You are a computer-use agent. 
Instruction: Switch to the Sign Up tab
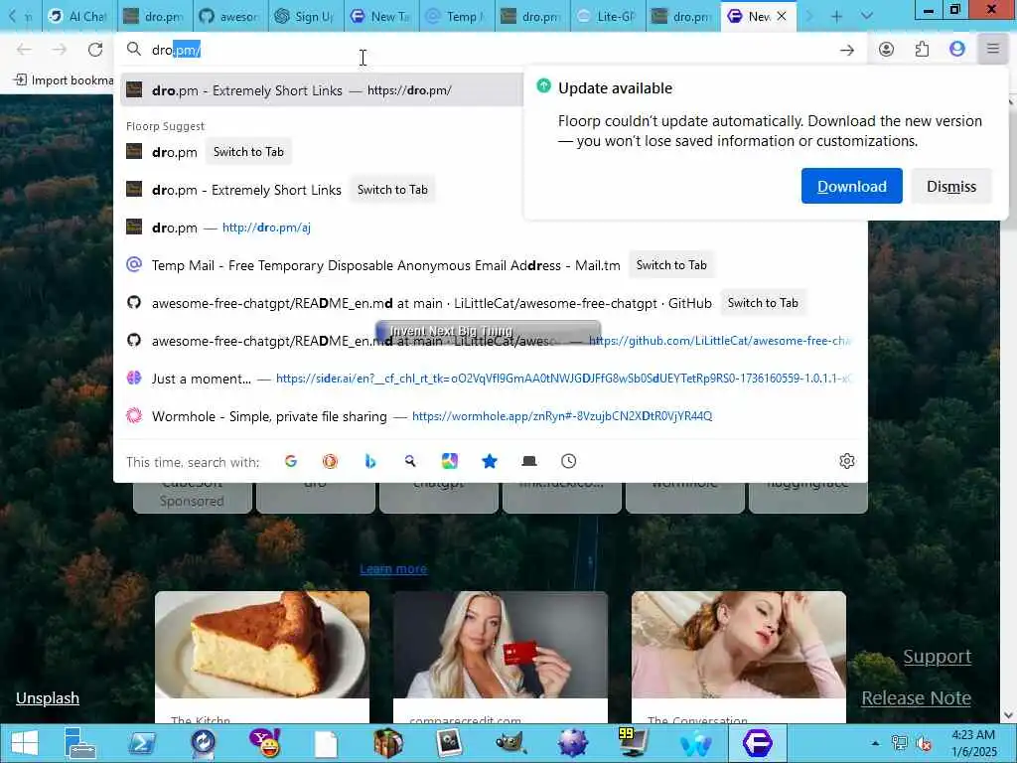coord(306,17)
